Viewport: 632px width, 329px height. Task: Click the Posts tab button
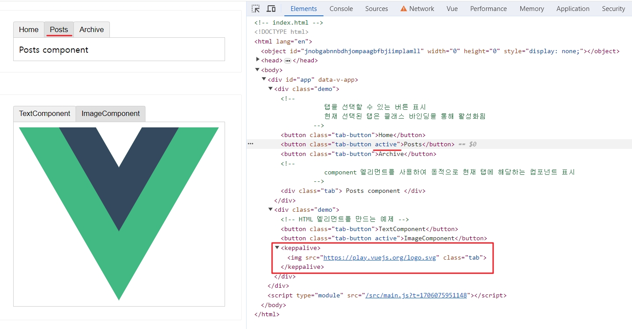pyautogui.click(x=59, y=29)
